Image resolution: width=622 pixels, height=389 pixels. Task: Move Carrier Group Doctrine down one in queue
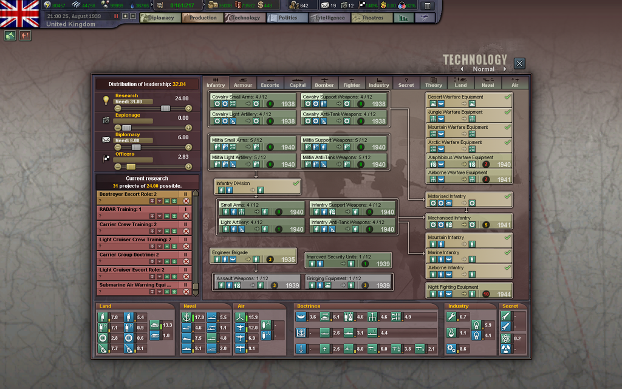click(x=160, y=261)
